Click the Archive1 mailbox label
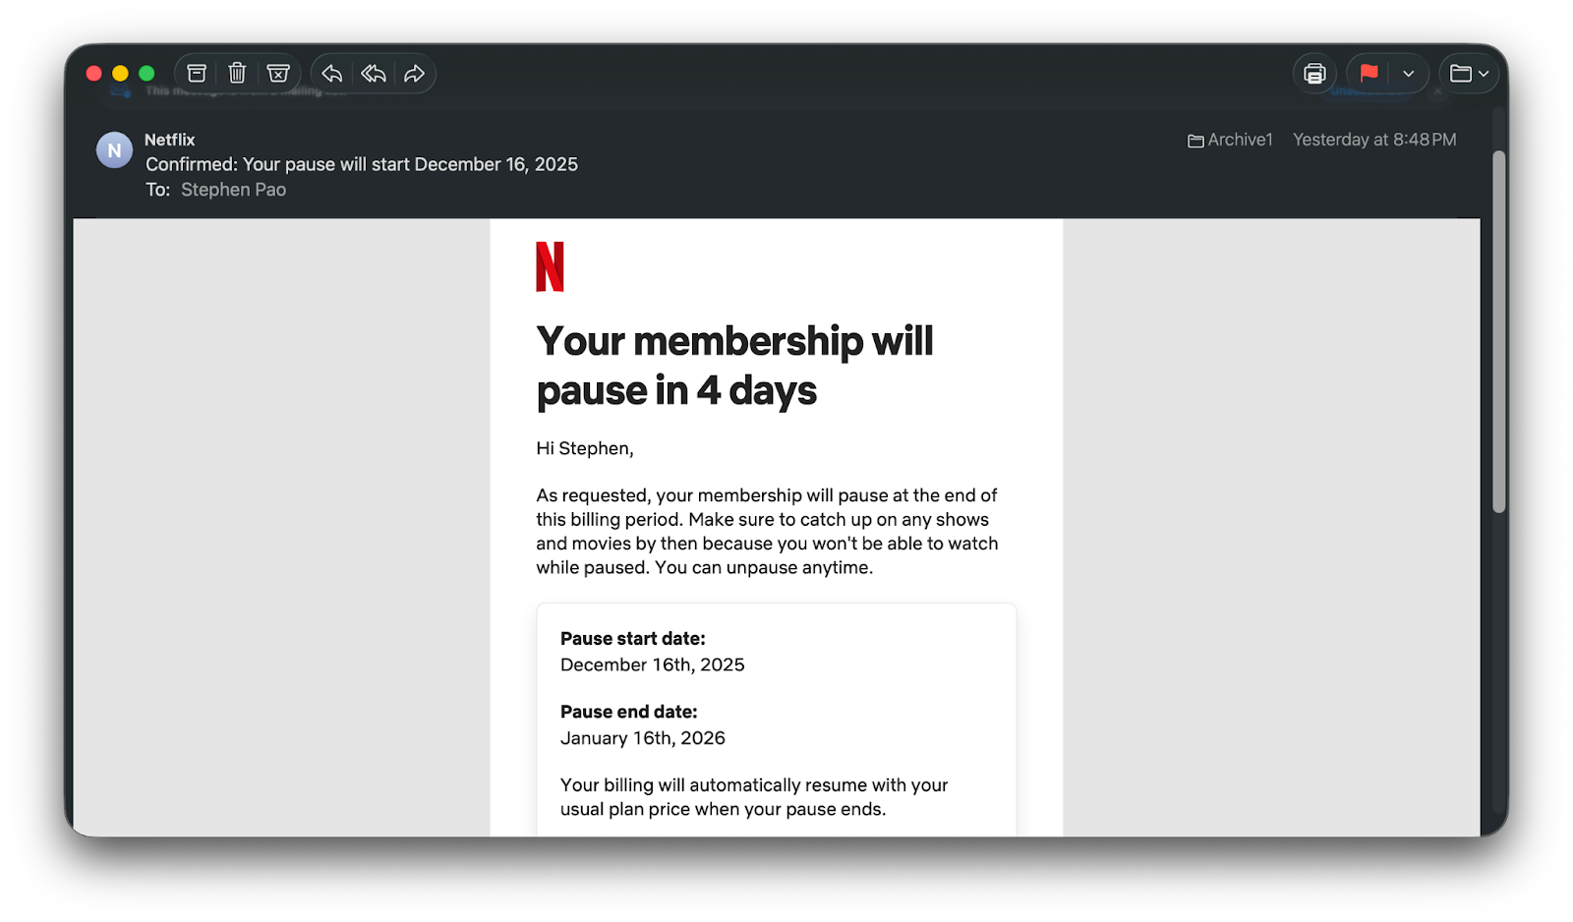This screenshot has height=922, width=1573. tap(1230, 140)
